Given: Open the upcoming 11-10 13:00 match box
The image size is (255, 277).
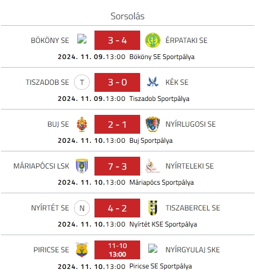Looking at the screenshot, I should [x=117, y=250].
